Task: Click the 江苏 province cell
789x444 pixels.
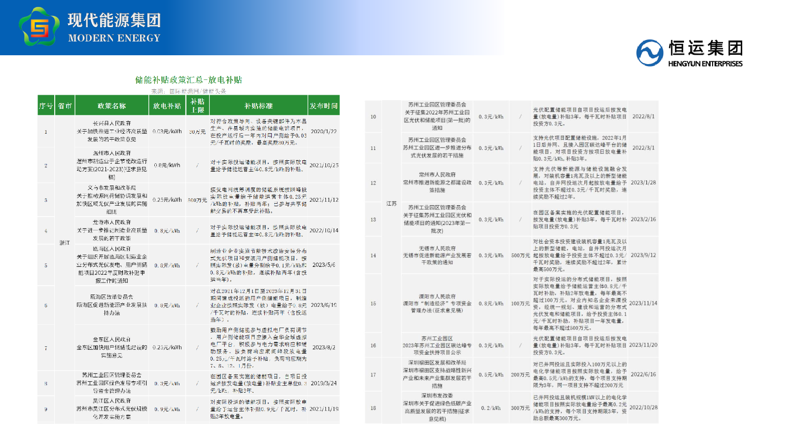Action: click(392, 203)
